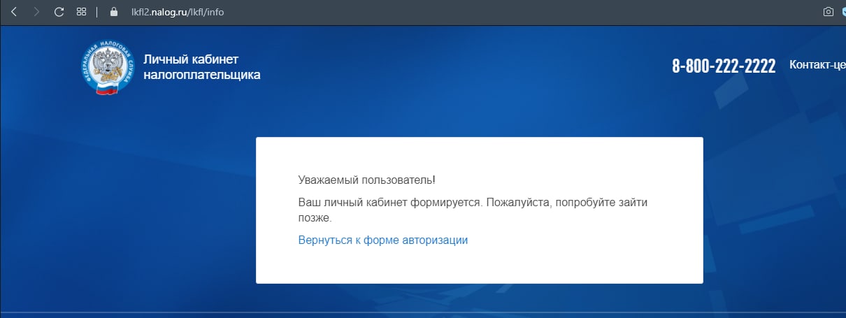This screenshot has width=846, height=318.
Task: Reload the page with the refresh icon
Action: (x=59, y=12)
